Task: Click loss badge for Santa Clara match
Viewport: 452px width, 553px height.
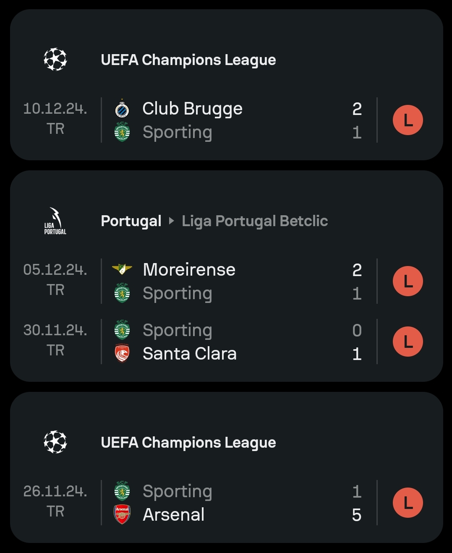Action: [408, 342]
